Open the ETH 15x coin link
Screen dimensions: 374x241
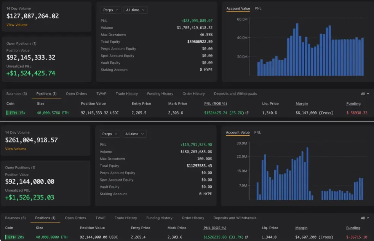[16, 113]
